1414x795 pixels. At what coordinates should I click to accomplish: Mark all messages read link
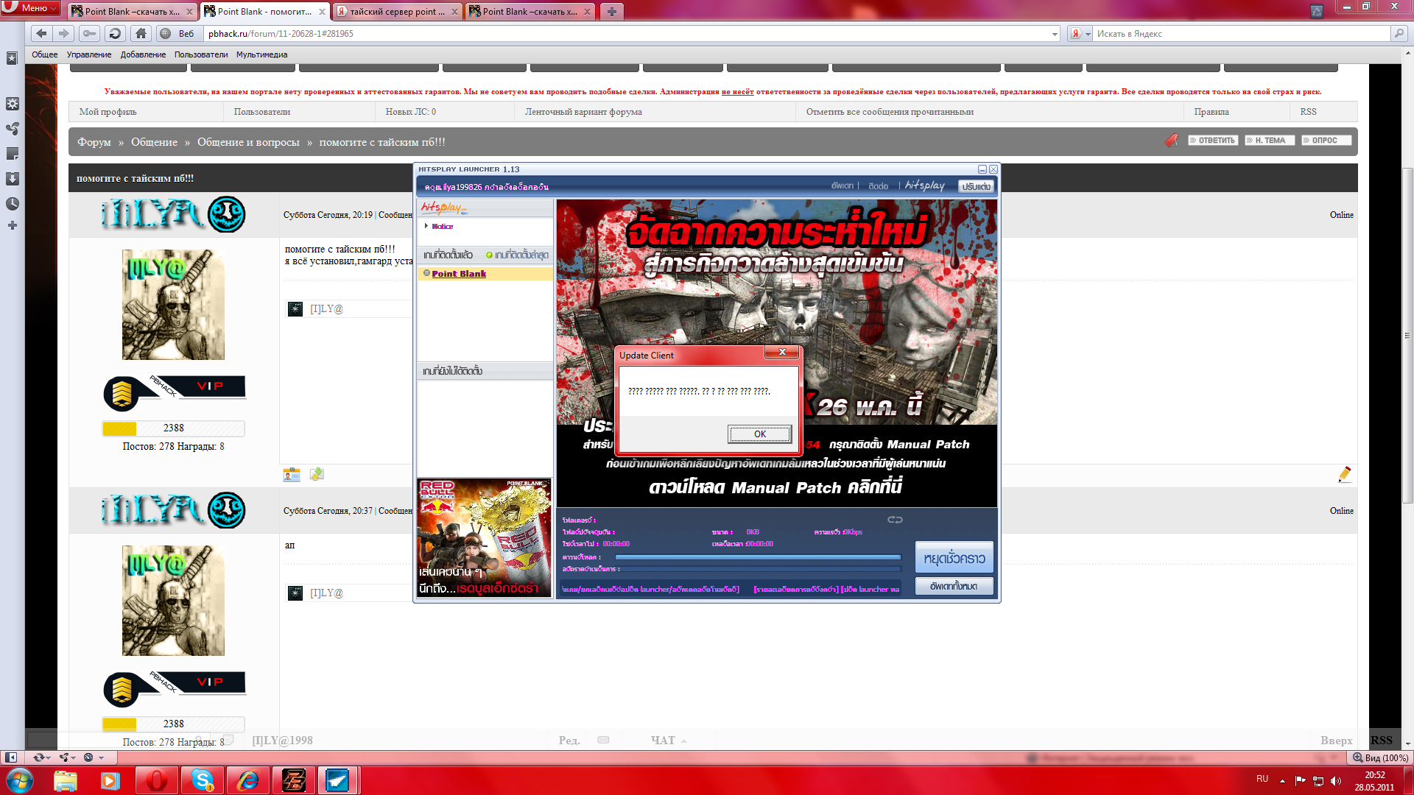point(890,112)
